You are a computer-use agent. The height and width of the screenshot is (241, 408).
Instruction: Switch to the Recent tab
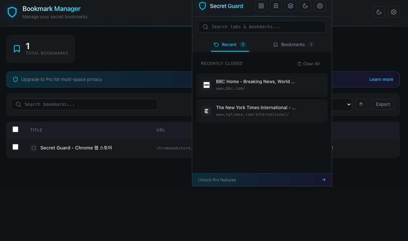pyautogui.click(x=230, y=44)
